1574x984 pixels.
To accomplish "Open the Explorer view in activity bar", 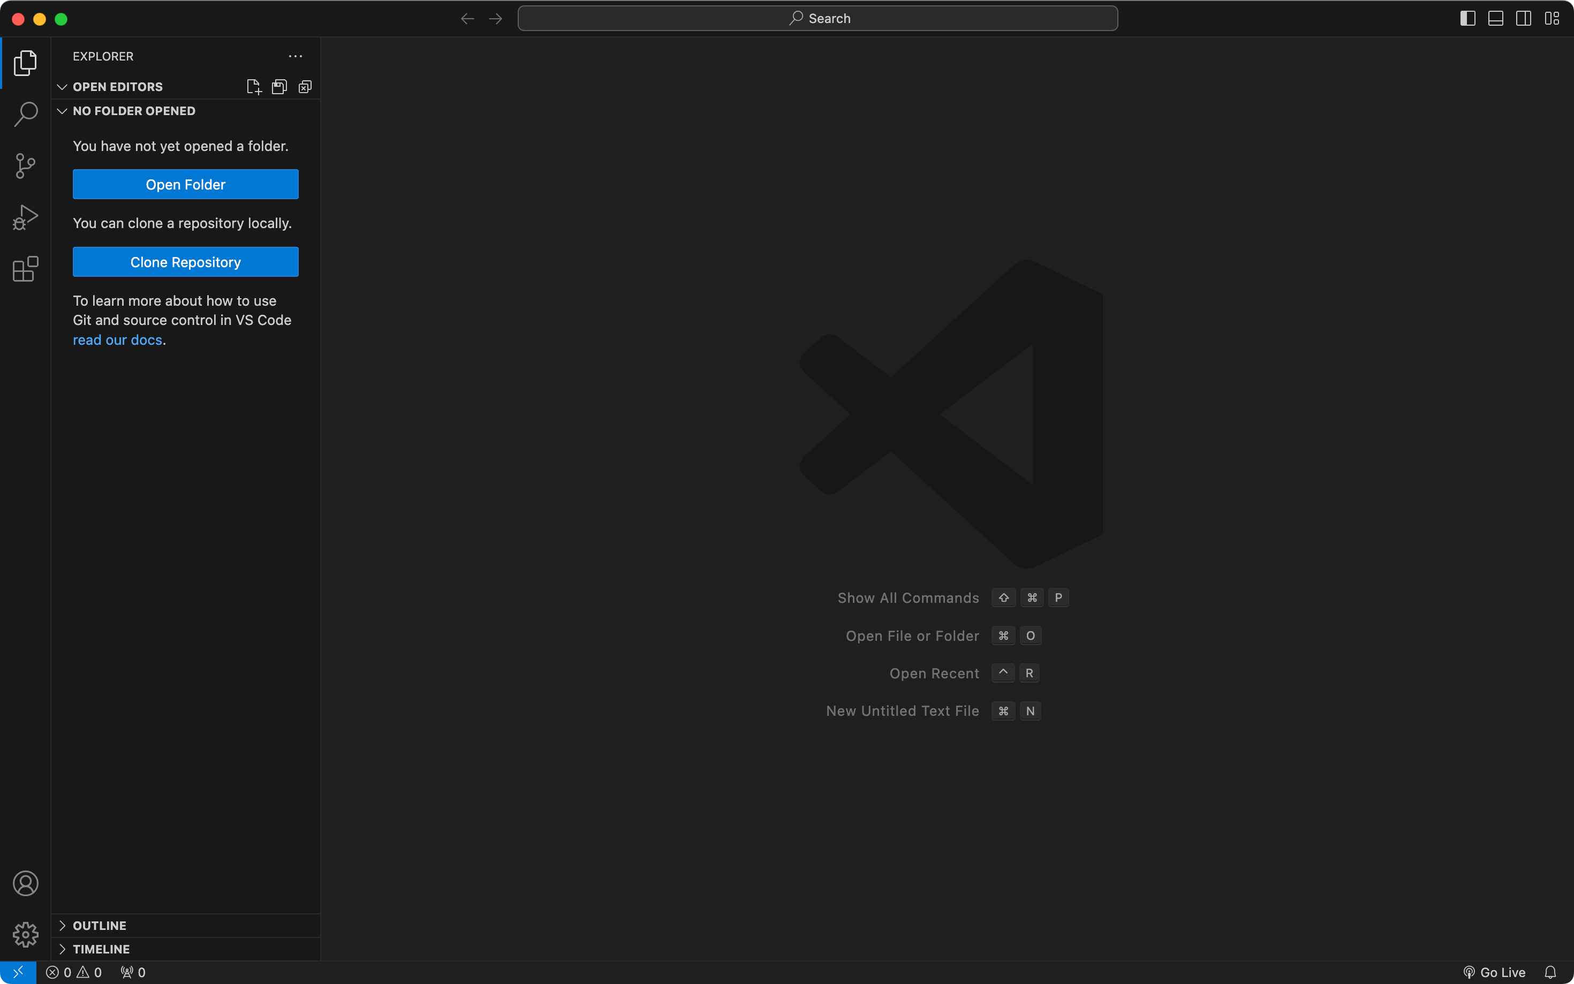I will coord(25,63).
